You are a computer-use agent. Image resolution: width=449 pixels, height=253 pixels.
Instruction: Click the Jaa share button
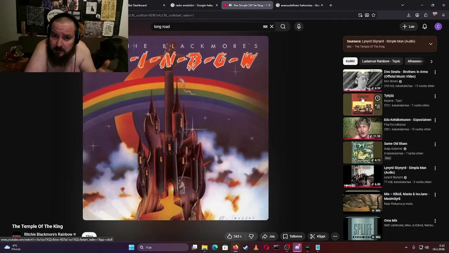[x=268, y=236]
